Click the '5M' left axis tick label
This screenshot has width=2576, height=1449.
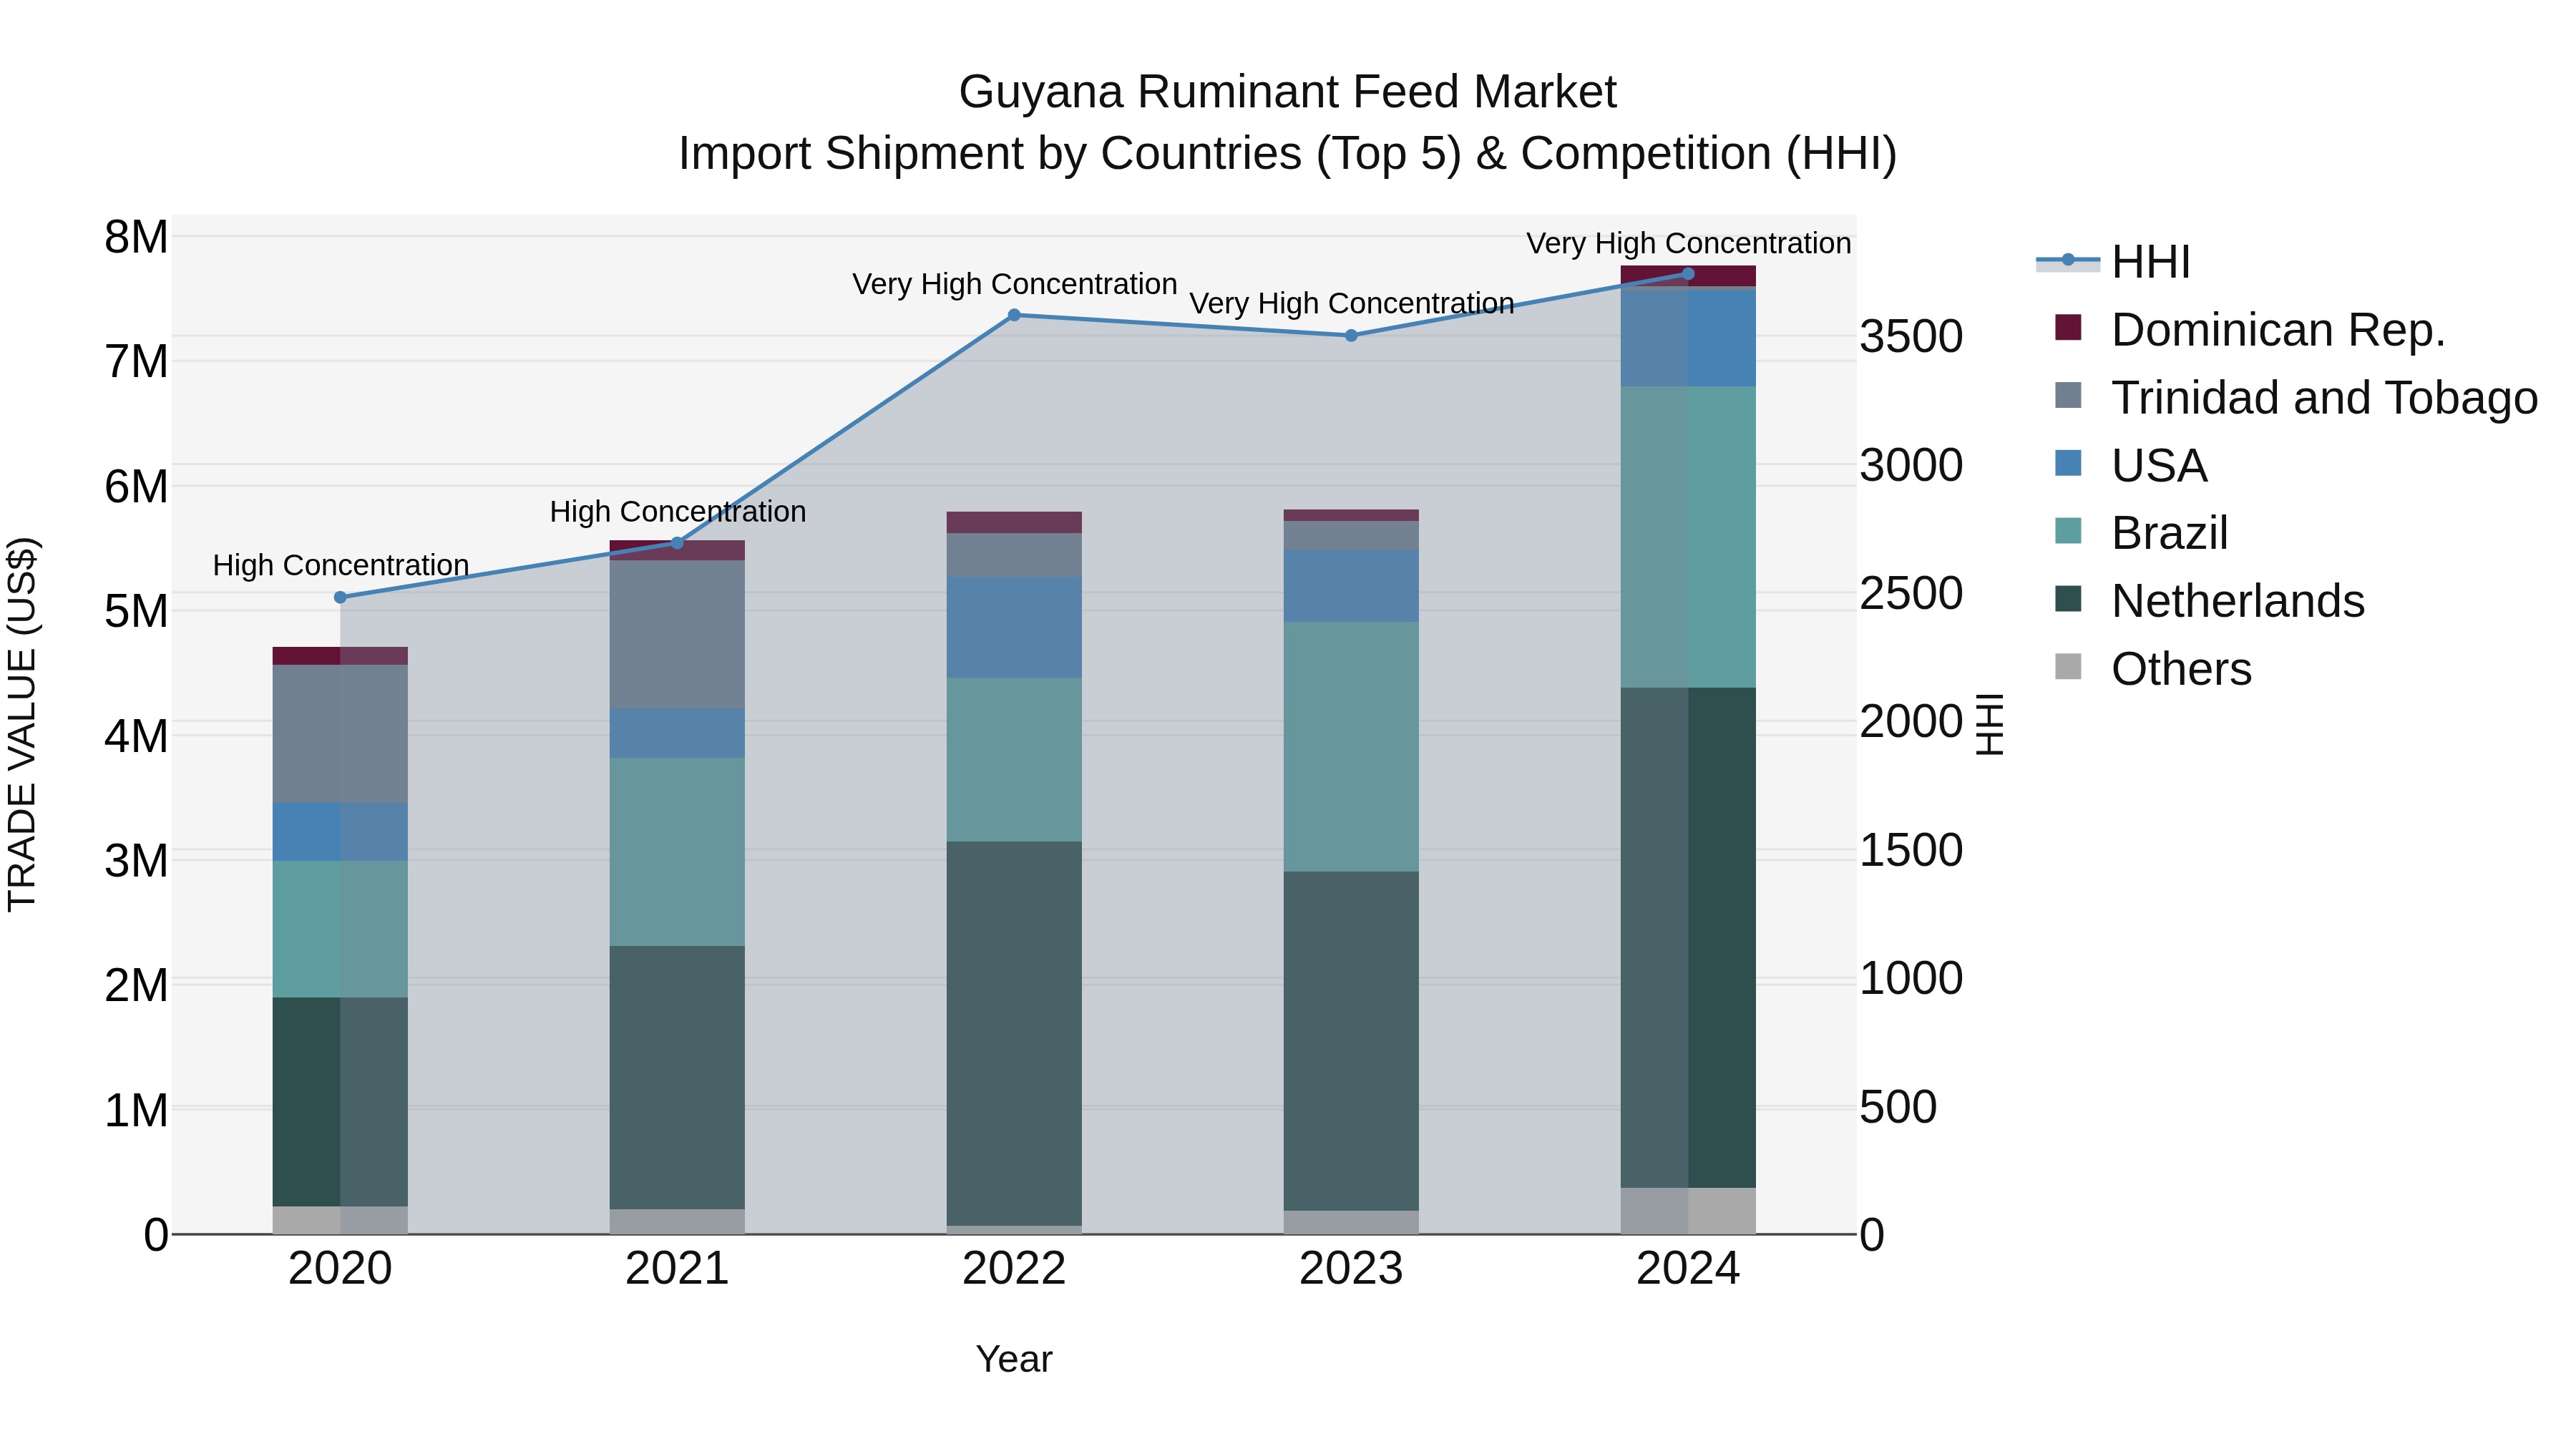(137, 612)
